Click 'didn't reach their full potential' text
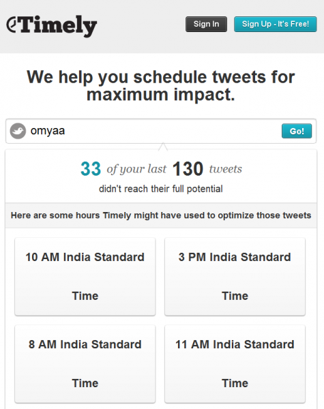The image size is (324, 409). [x=161, y=189]
